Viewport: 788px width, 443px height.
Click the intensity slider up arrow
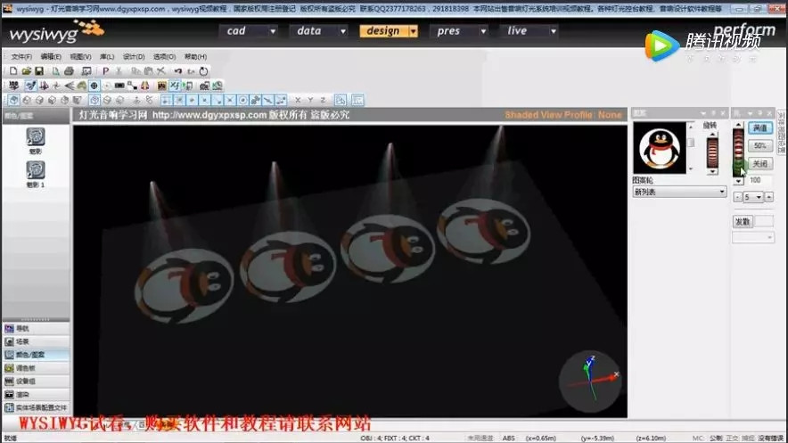point(738,125)
